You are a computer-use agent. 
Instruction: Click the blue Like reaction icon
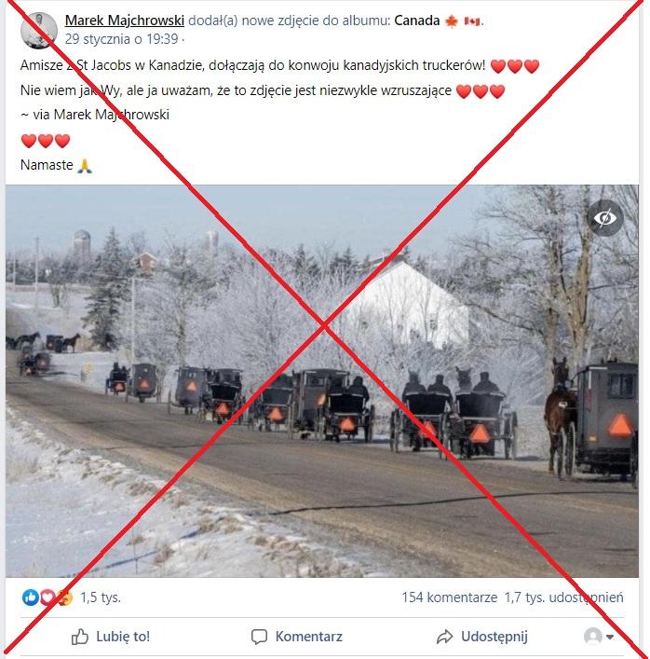31,597
